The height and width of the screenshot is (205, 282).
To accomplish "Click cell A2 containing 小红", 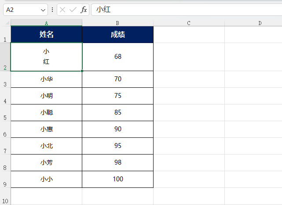I will point(46,57).
